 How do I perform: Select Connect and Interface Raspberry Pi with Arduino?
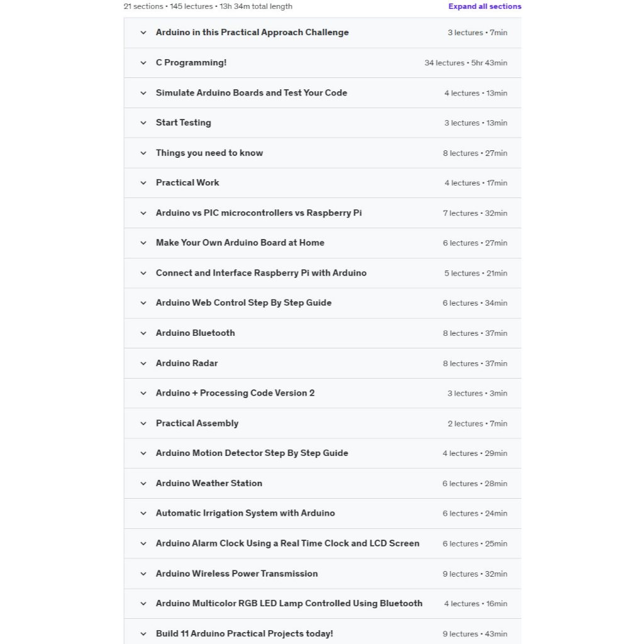pos(261,273)
